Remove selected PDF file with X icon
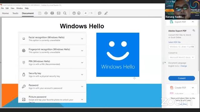The image size is (200, 112). click(x=193, y=47)
